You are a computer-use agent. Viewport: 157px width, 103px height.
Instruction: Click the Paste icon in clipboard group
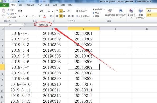coord(3,11)
